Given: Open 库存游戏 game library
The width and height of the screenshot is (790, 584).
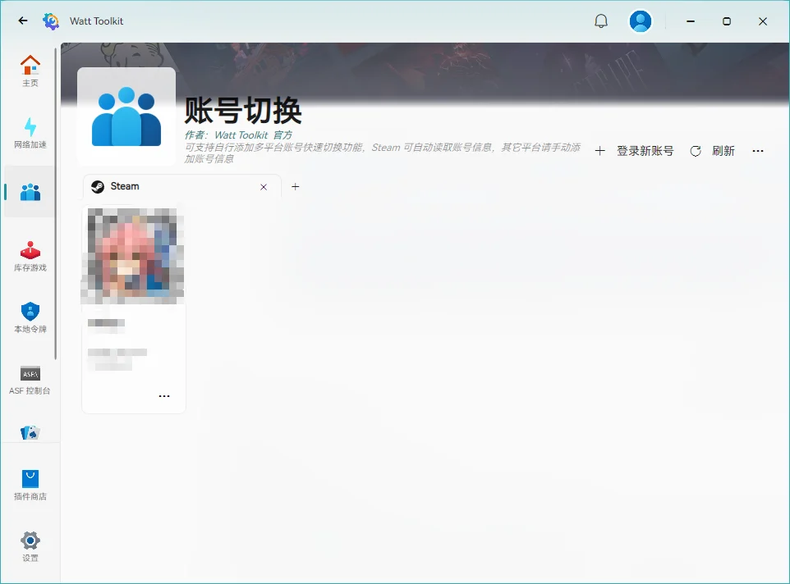Looking at the screenshot, I should 30,256.
